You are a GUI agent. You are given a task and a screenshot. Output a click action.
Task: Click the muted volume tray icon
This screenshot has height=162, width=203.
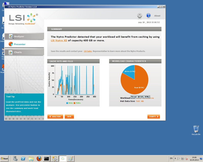click(187, 158)
